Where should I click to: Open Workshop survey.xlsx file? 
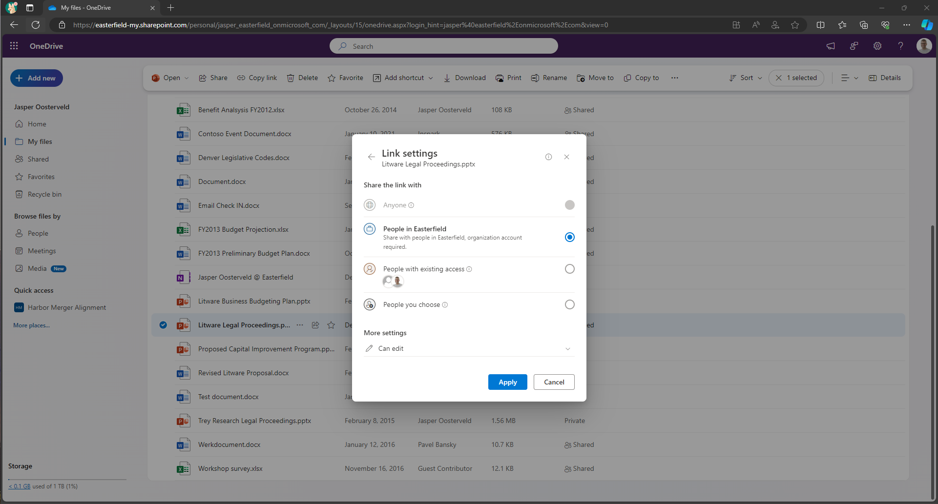pyautogui.click(x=230, y=468)
